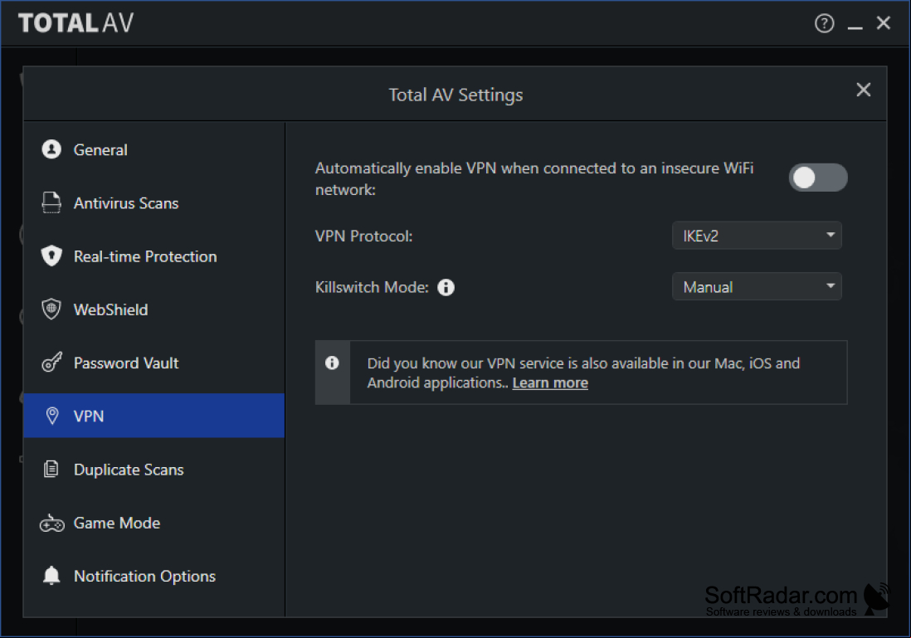Toggle auto-enable VPN on insecure WiFi
Image resolution: width=911 pixels, height=638 pixels.
tap(817, 178)
